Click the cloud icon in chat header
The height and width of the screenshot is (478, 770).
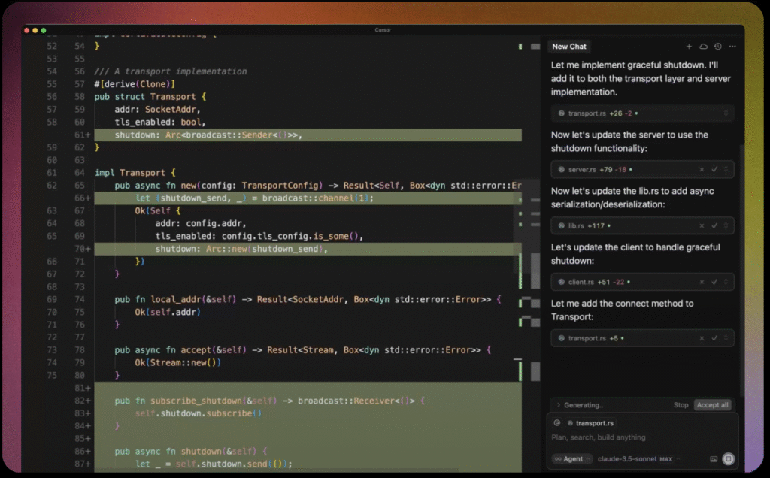[x=703, y=46]
